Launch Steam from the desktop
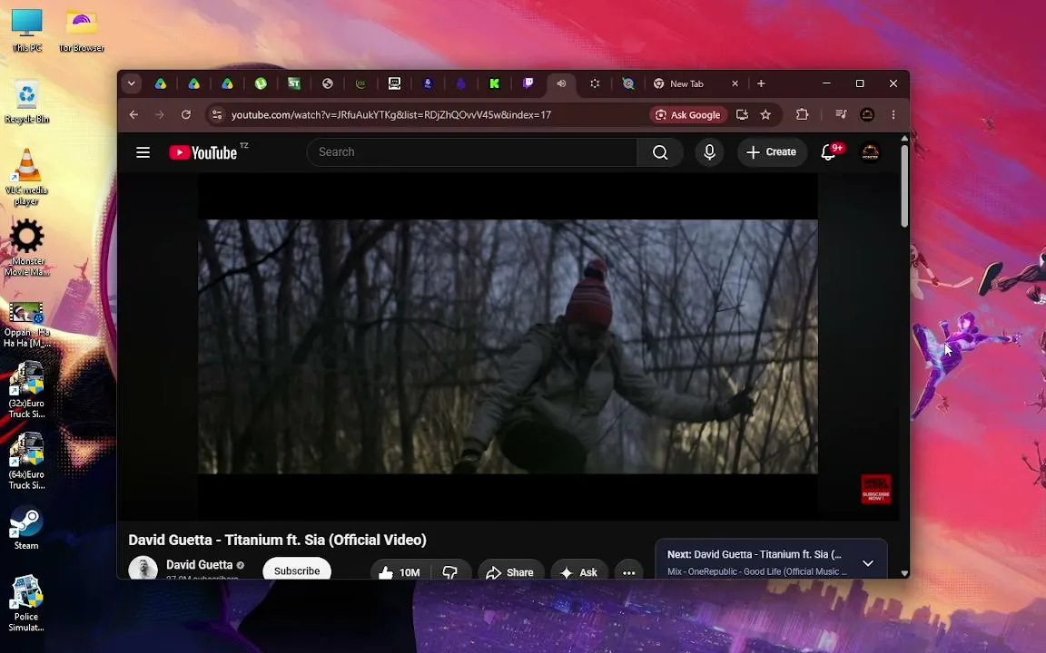The image size is (1046, 653). pos(26,529)
